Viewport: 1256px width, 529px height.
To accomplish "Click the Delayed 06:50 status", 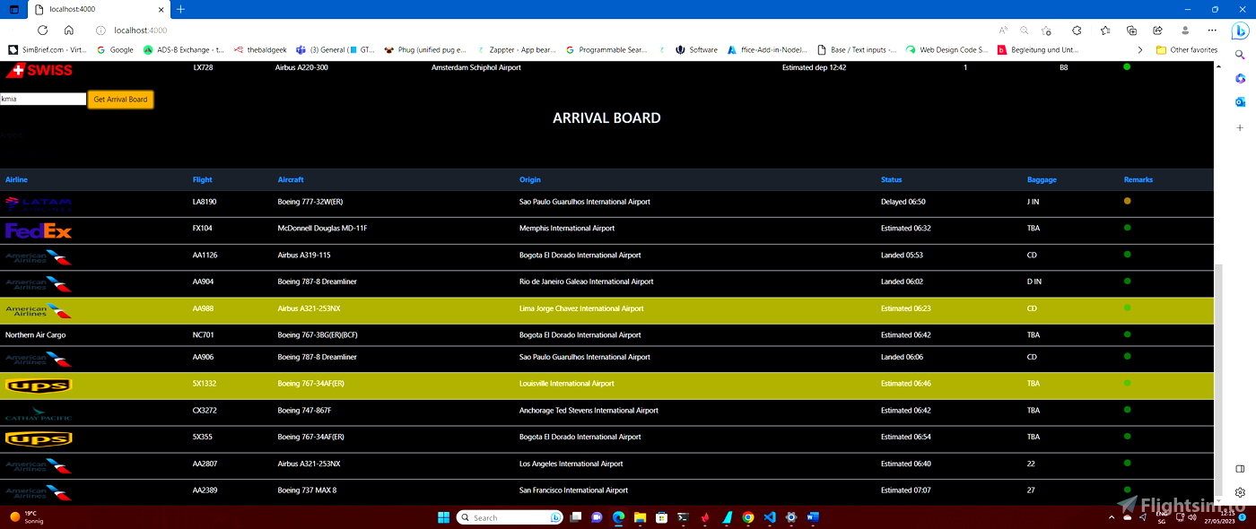I will tap(903, 202).
